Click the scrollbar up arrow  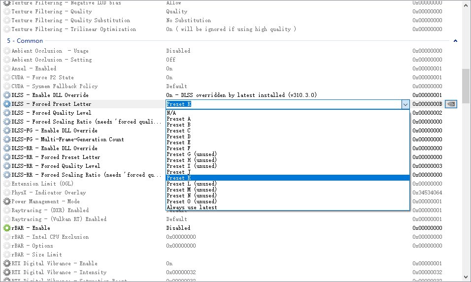click(466, 5)
